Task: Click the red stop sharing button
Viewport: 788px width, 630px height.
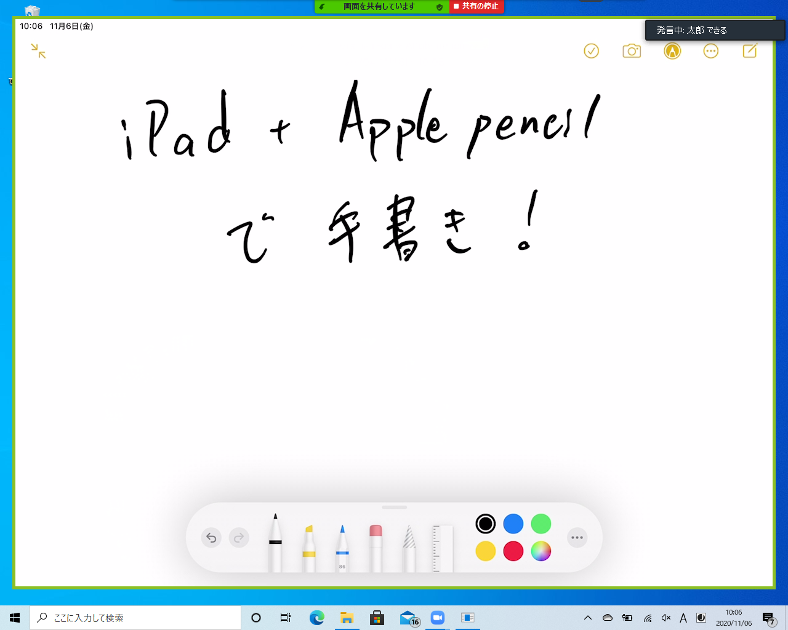Action: 477,6
